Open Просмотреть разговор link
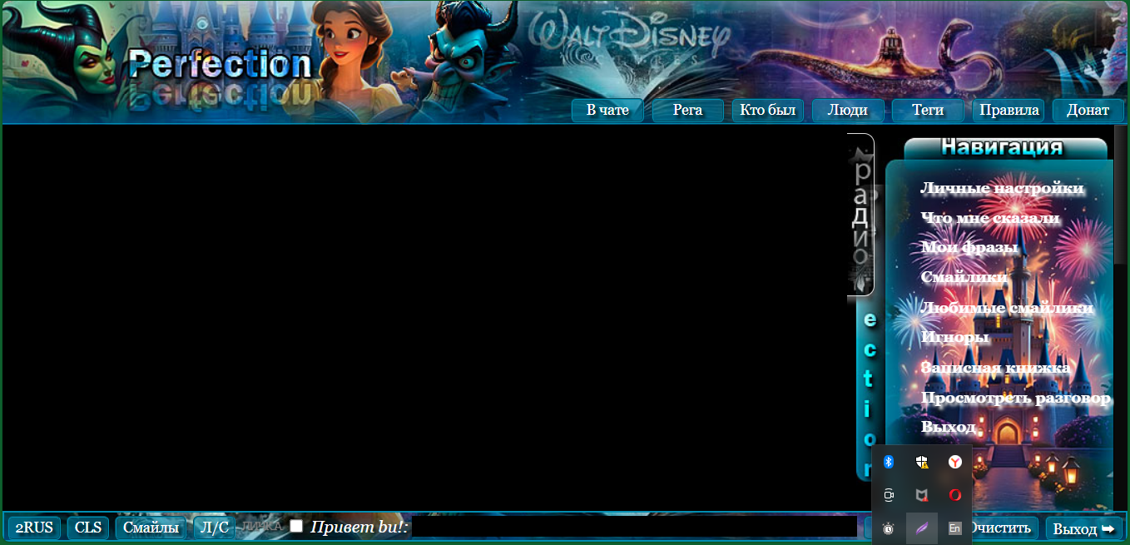 [x=1015, y=398]
